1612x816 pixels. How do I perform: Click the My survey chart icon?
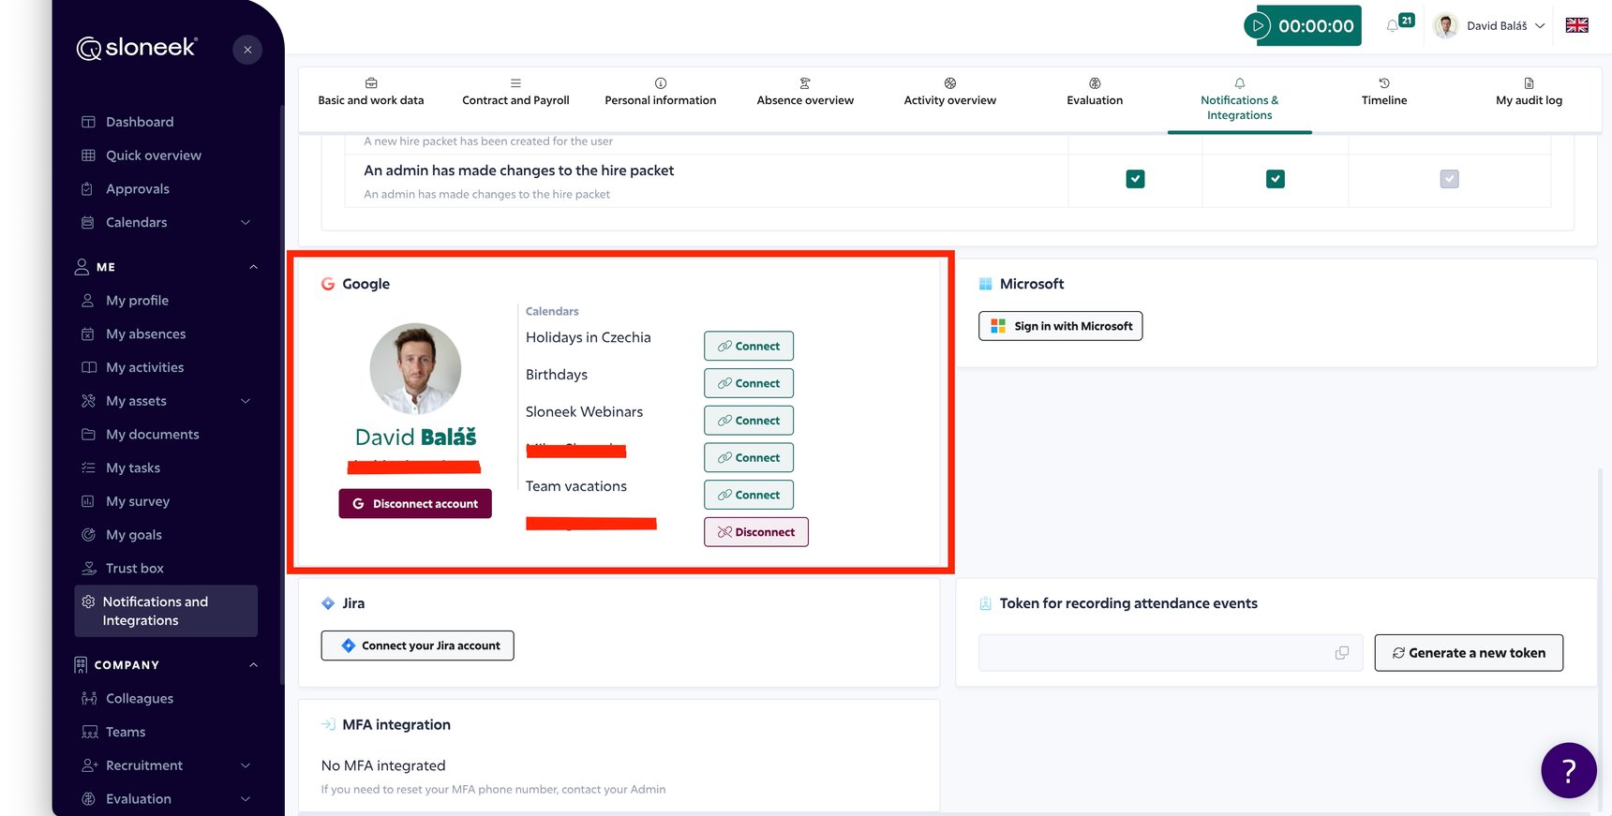pyautogui.click(x=88, y=502)
